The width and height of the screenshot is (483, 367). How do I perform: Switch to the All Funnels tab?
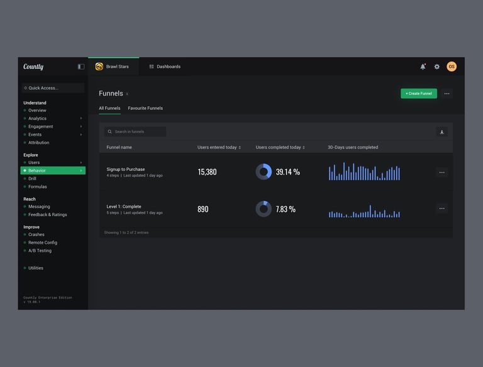coord(109,108)
